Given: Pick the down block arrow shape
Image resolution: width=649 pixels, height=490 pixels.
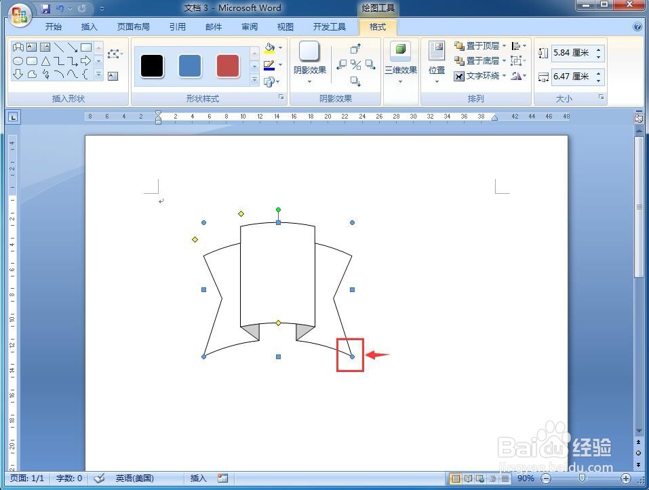Looking at the screenshot, I should (x=18, y=75).
